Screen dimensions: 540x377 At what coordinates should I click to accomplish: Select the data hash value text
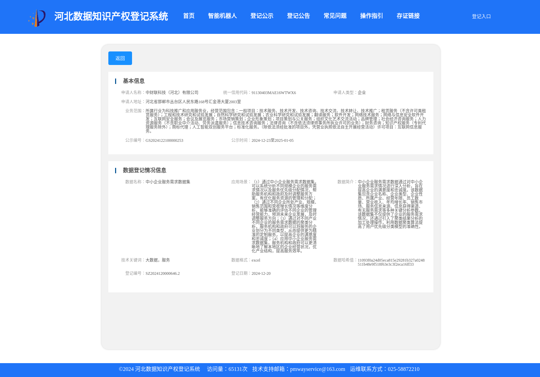[x=391, y=262]
